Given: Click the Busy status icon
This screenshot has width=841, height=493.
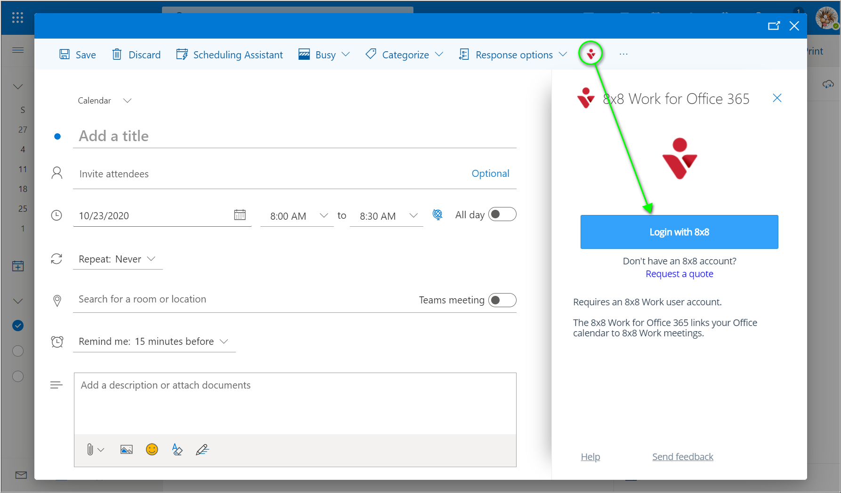Looking at the screenshot, I should point(304,54).
